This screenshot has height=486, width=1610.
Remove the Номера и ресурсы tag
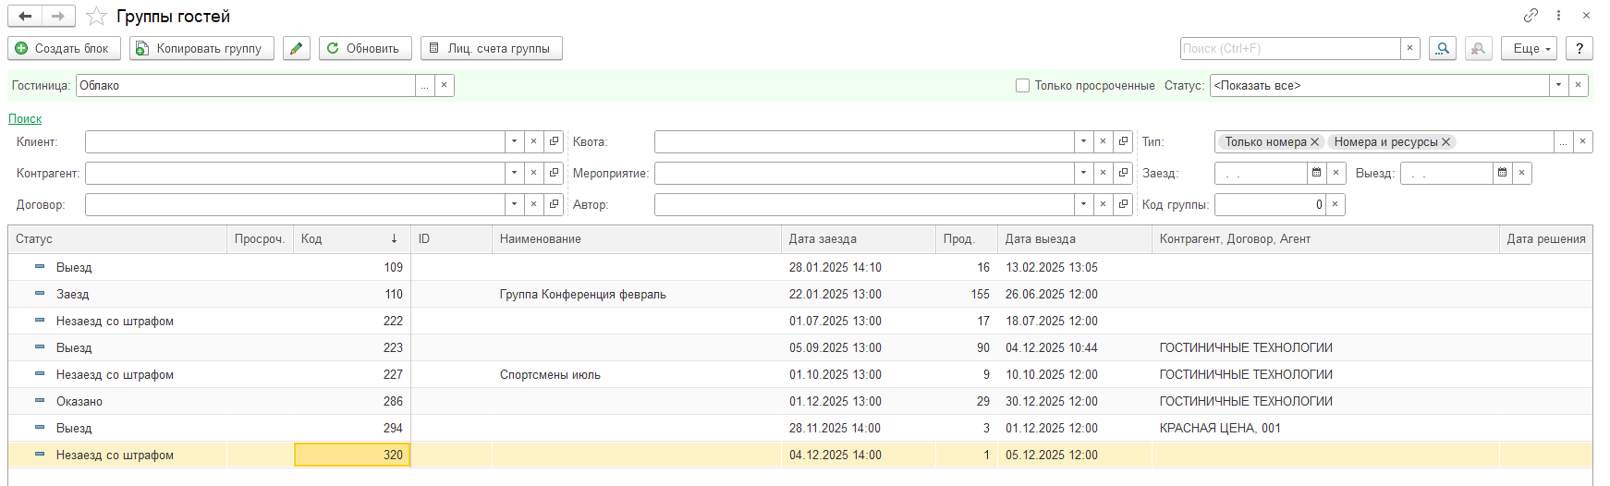[x=1445, y=141]
